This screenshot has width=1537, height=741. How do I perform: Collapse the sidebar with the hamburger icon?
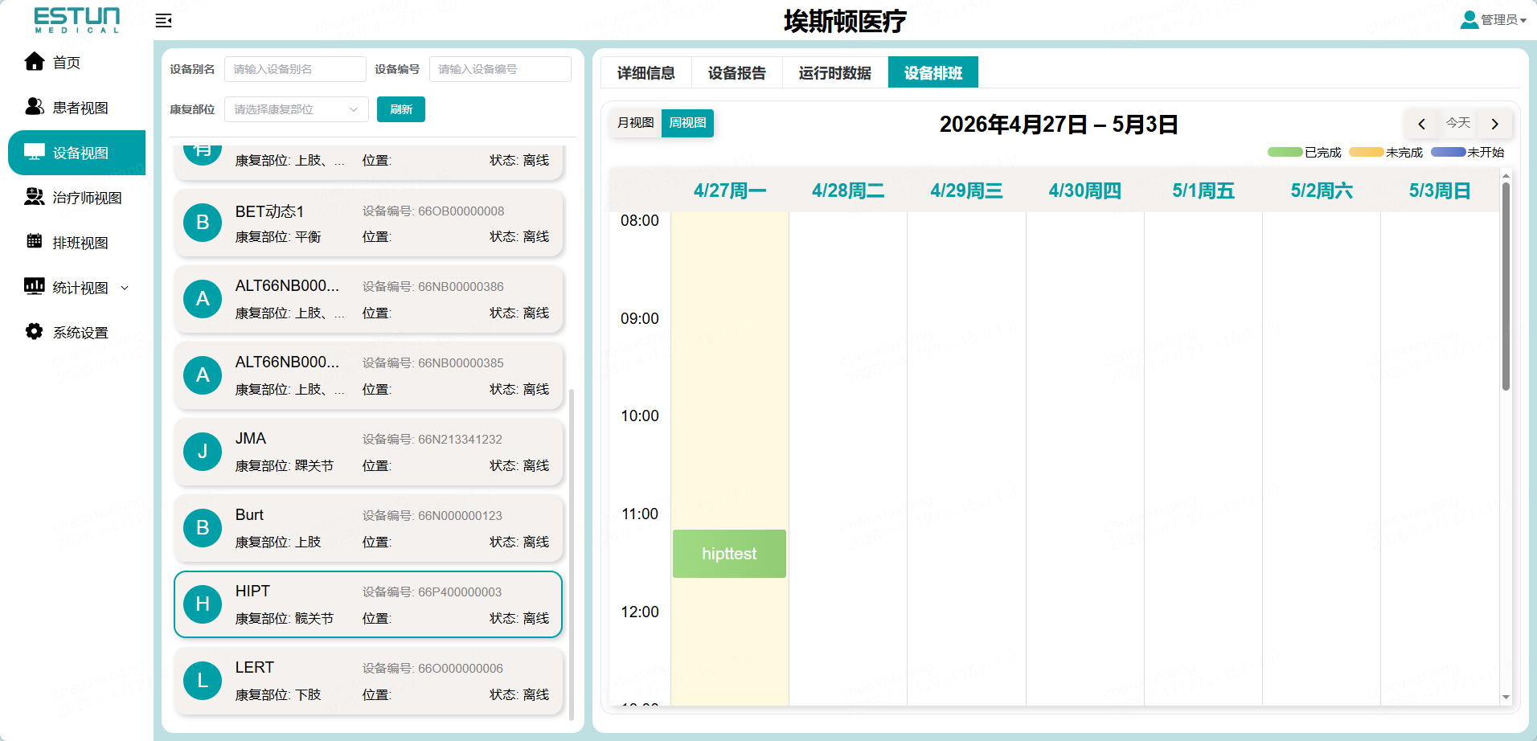coord(164,21)
